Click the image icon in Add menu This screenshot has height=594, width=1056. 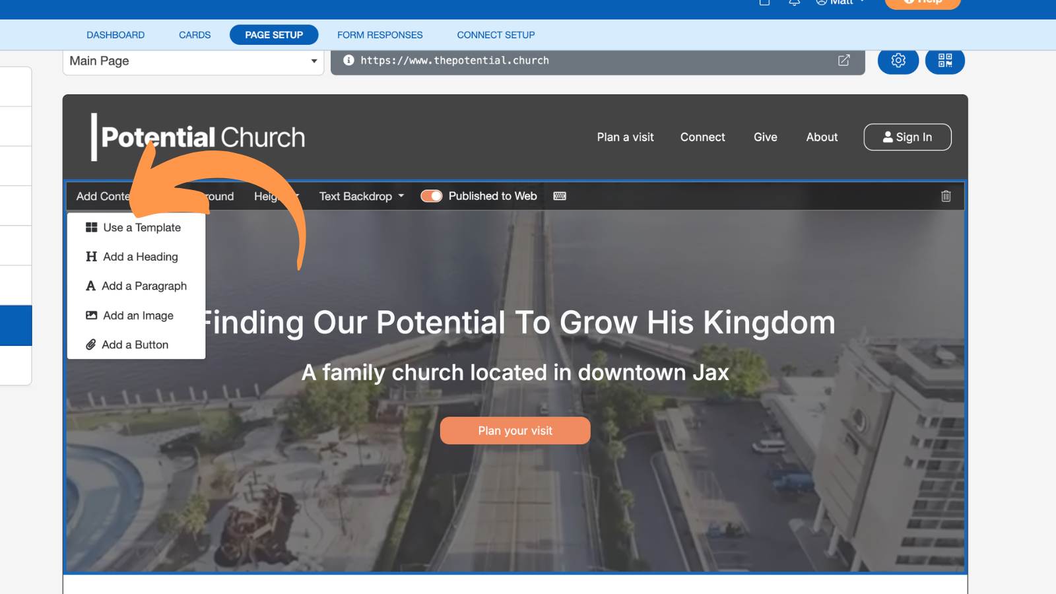coord(91,315)
